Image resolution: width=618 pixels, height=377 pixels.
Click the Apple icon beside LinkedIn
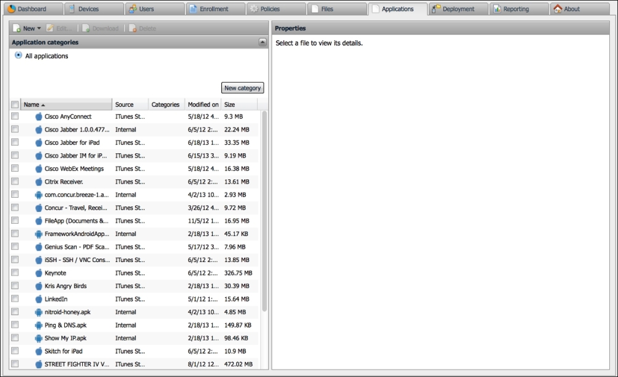tap(38, 299)
